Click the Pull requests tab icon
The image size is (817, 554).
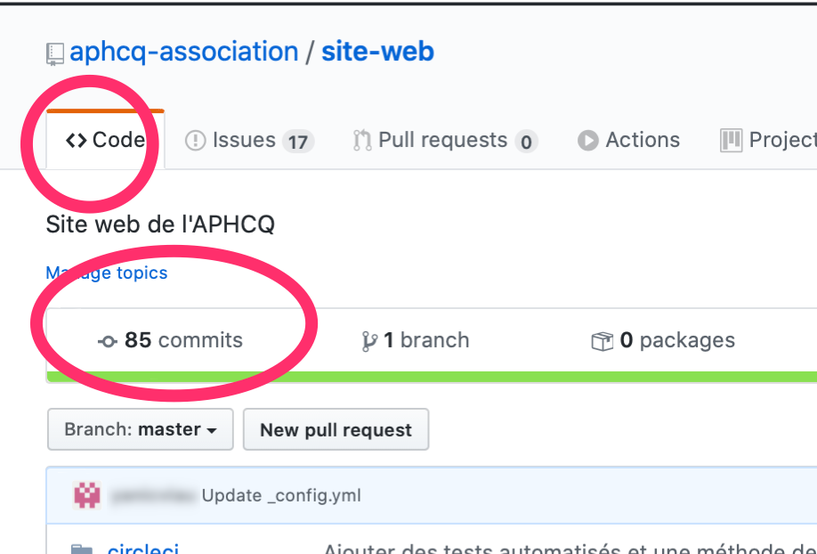[x=361, y=140]
